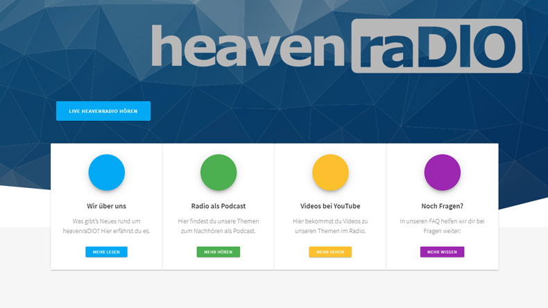The image size is (548, 308).
Task: Click the yellow circle above Videos bei YouTube
Action: tap(330, 172)
